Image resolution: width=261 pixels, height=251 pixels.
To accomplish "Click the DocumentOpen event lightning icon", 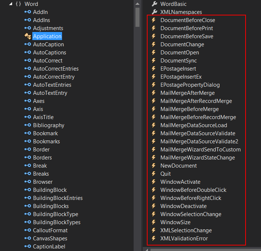I will (x=154, y=52).
